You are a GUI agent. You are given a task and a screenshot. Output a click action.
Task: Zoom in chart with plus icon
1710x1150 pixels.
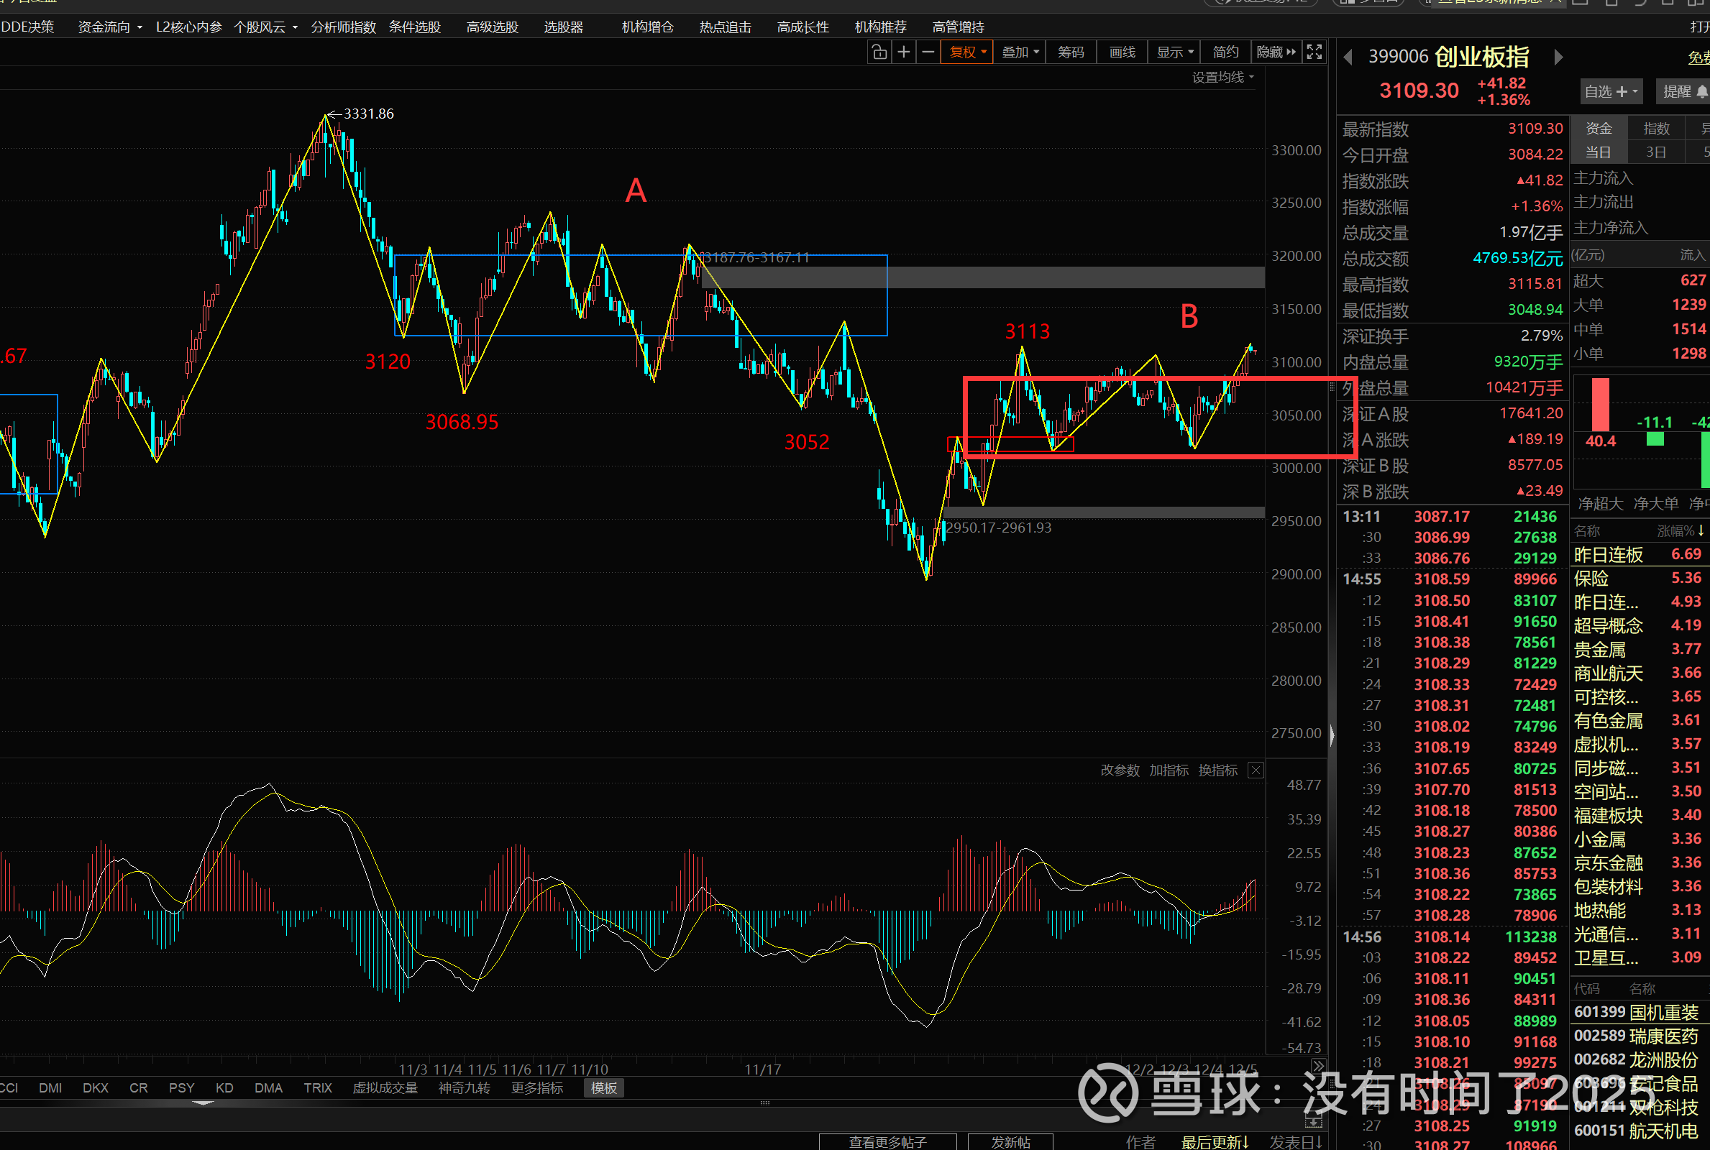click(x=904, y=52)
